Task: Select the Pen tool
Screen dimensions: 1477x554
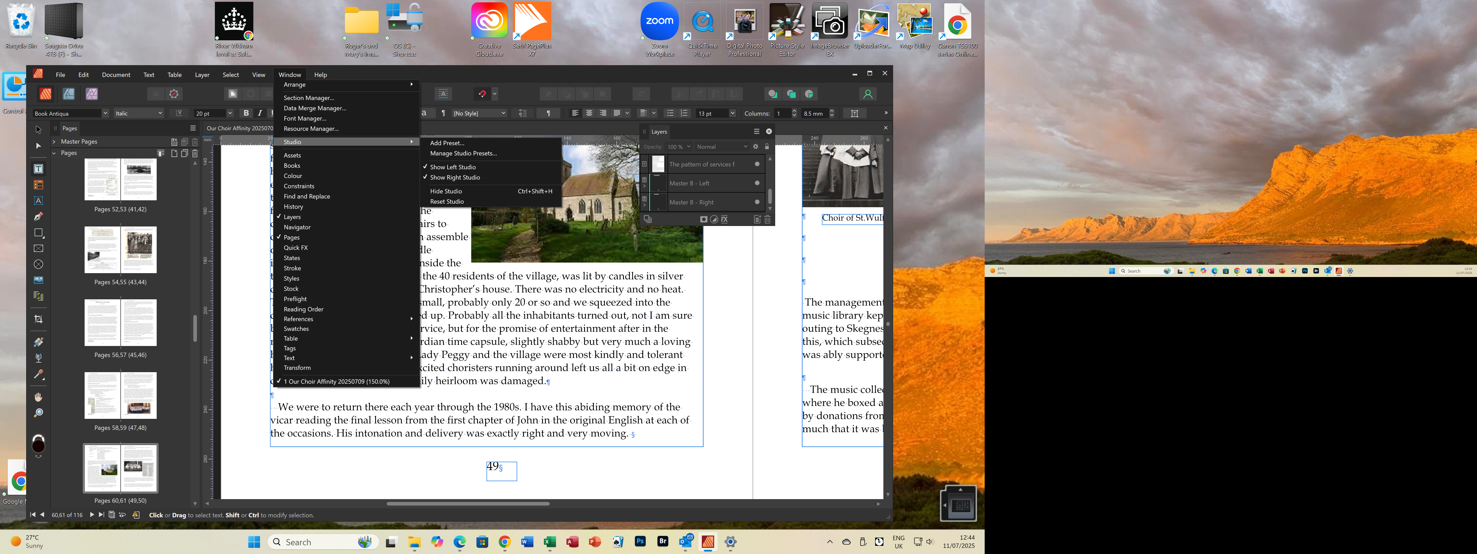Action: click(38, 217)
